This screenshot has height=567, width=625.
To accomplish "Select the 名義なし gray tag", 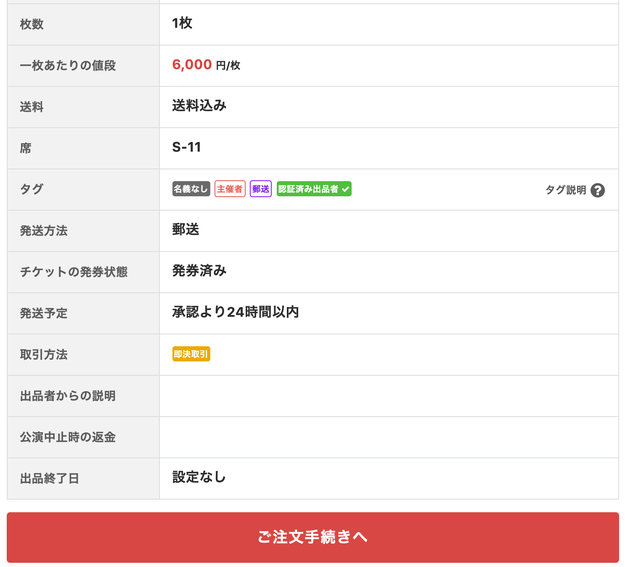I will tap(191, 189).
